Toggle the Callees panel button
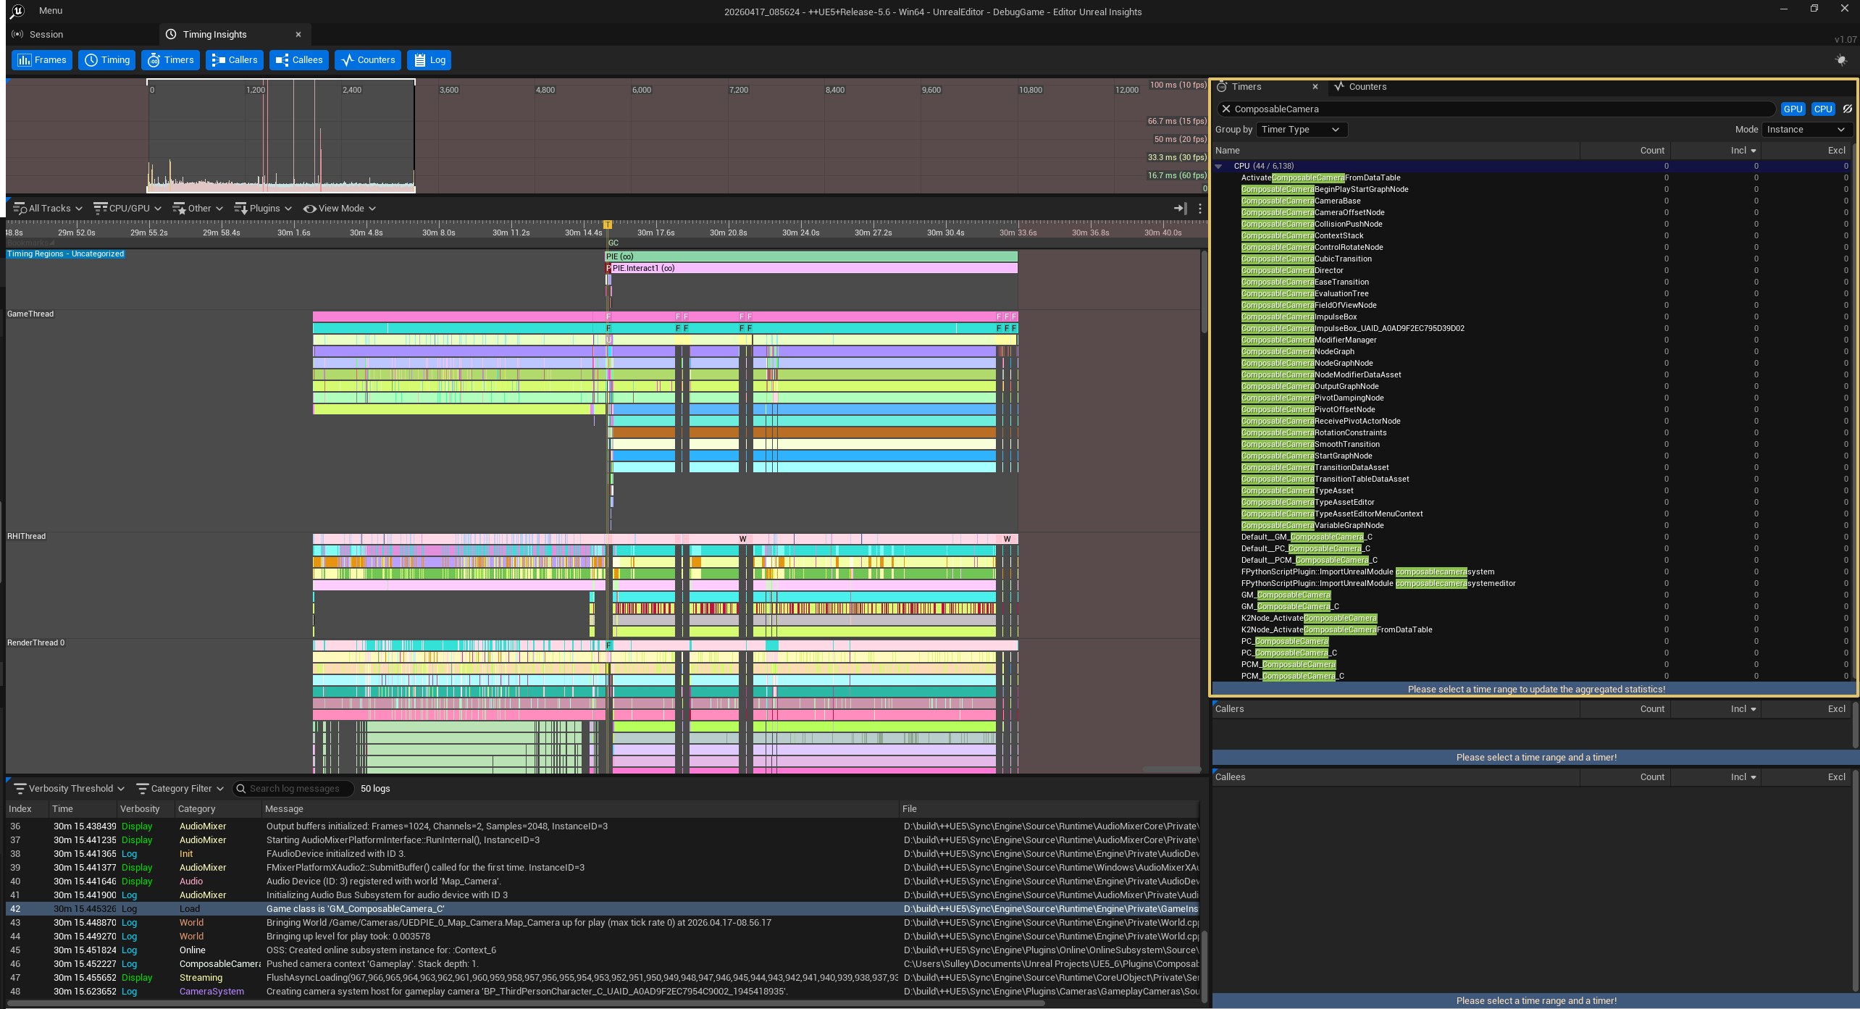 pyautogui.click(x=299, y=60)
